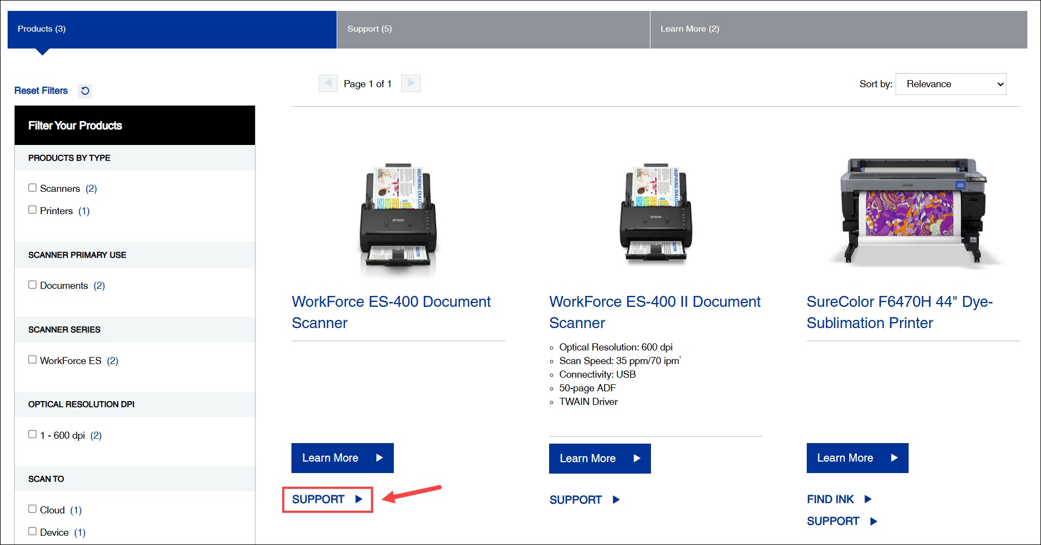Click the Reset Filters link
Viewport: 1041px width, 545px height.
(x=41, y=90)
